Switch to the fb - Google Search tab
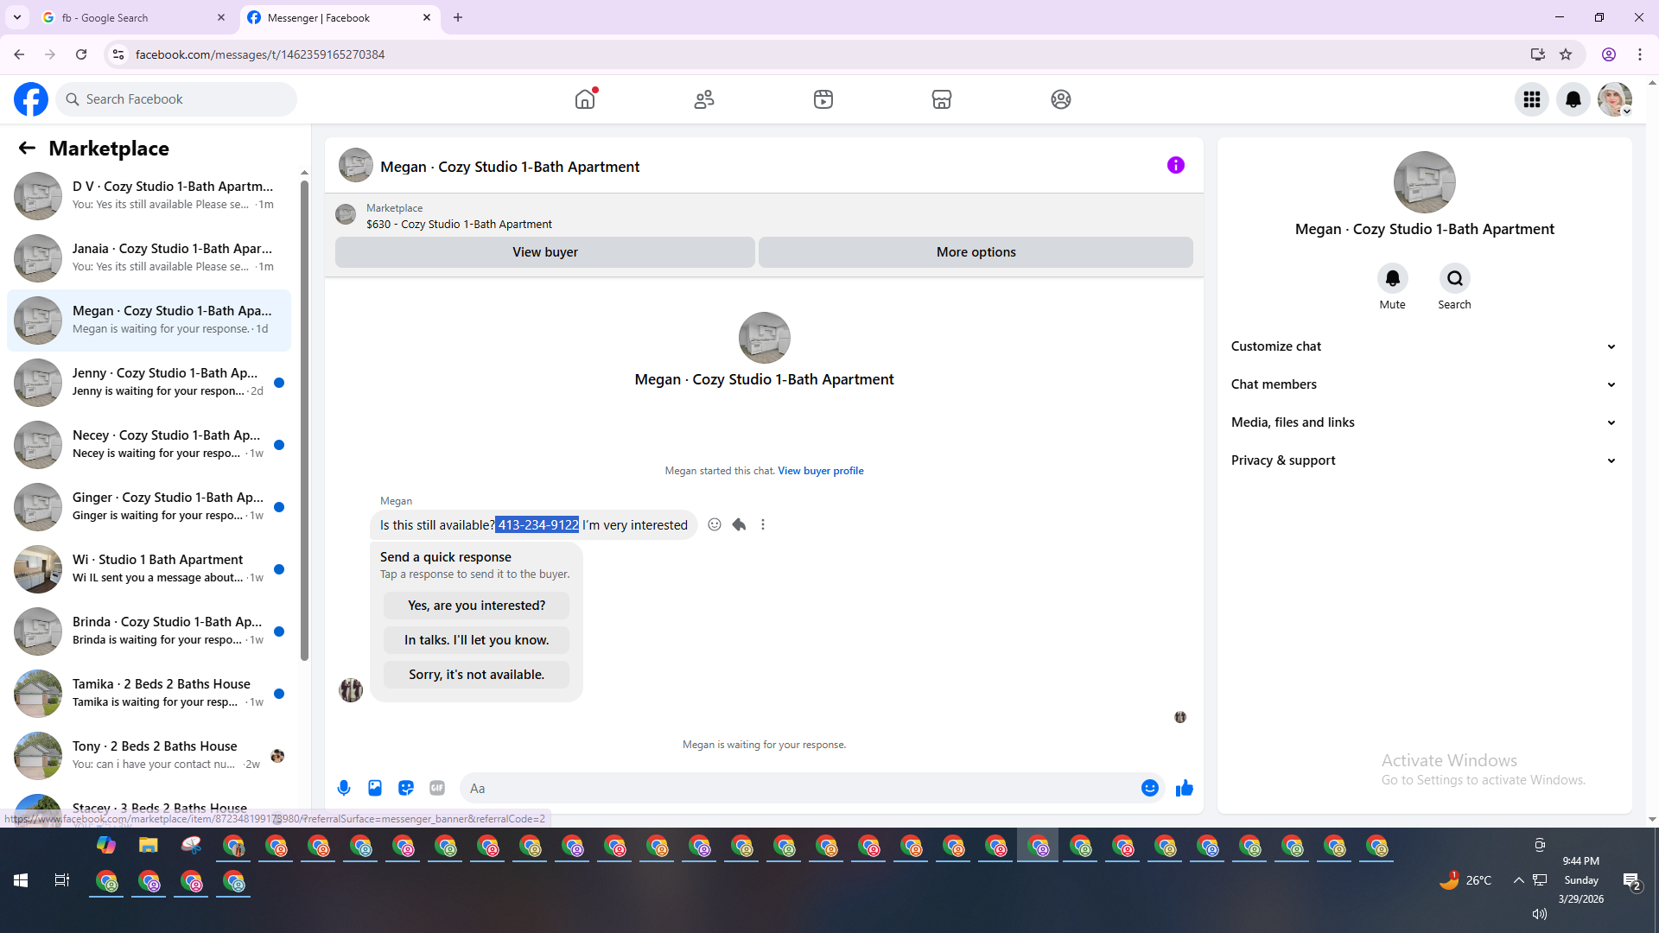Viewport: 1659px width, 933px height. (x=133, y=17)
